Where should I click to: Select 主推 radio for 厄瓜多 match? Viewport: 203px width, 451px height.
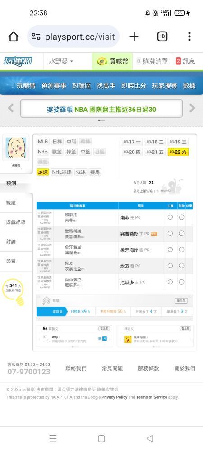coord(170,282)
